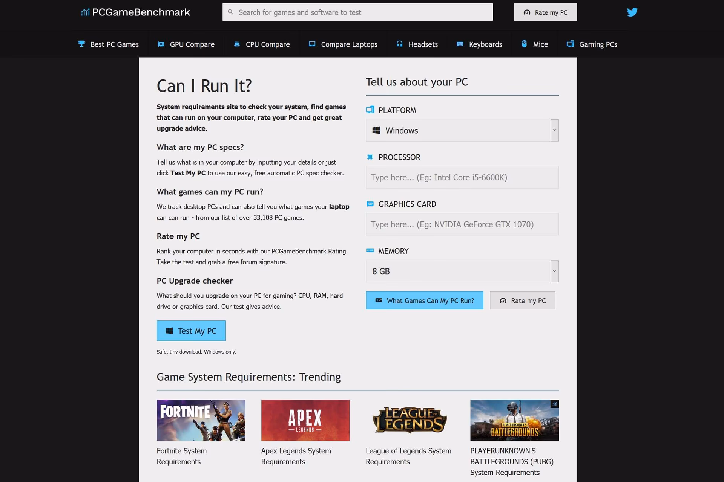
Task: Open the Memory dropdown showing 8 GB
Action: (462, 271)
